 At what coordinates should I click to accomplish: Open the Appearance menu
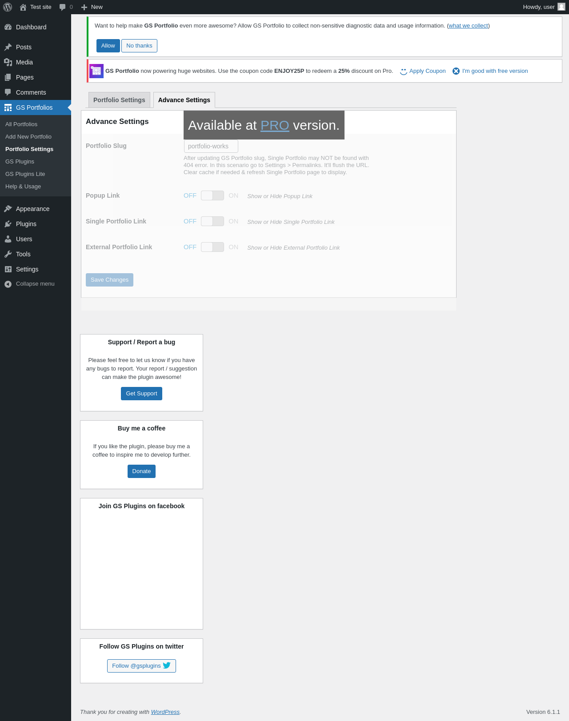[36, 209]
